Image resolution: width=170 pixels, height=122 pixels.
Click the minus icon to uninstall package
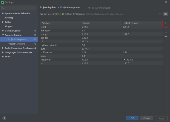(x=166, y=28)
